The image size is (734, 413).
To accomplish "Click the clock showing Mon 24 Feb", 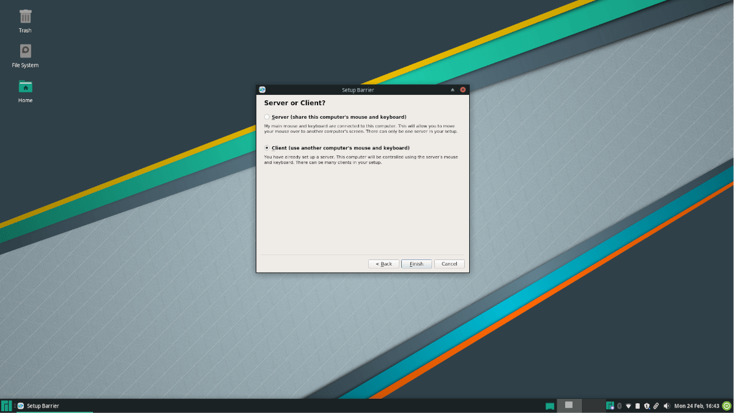I will point(697,406).
